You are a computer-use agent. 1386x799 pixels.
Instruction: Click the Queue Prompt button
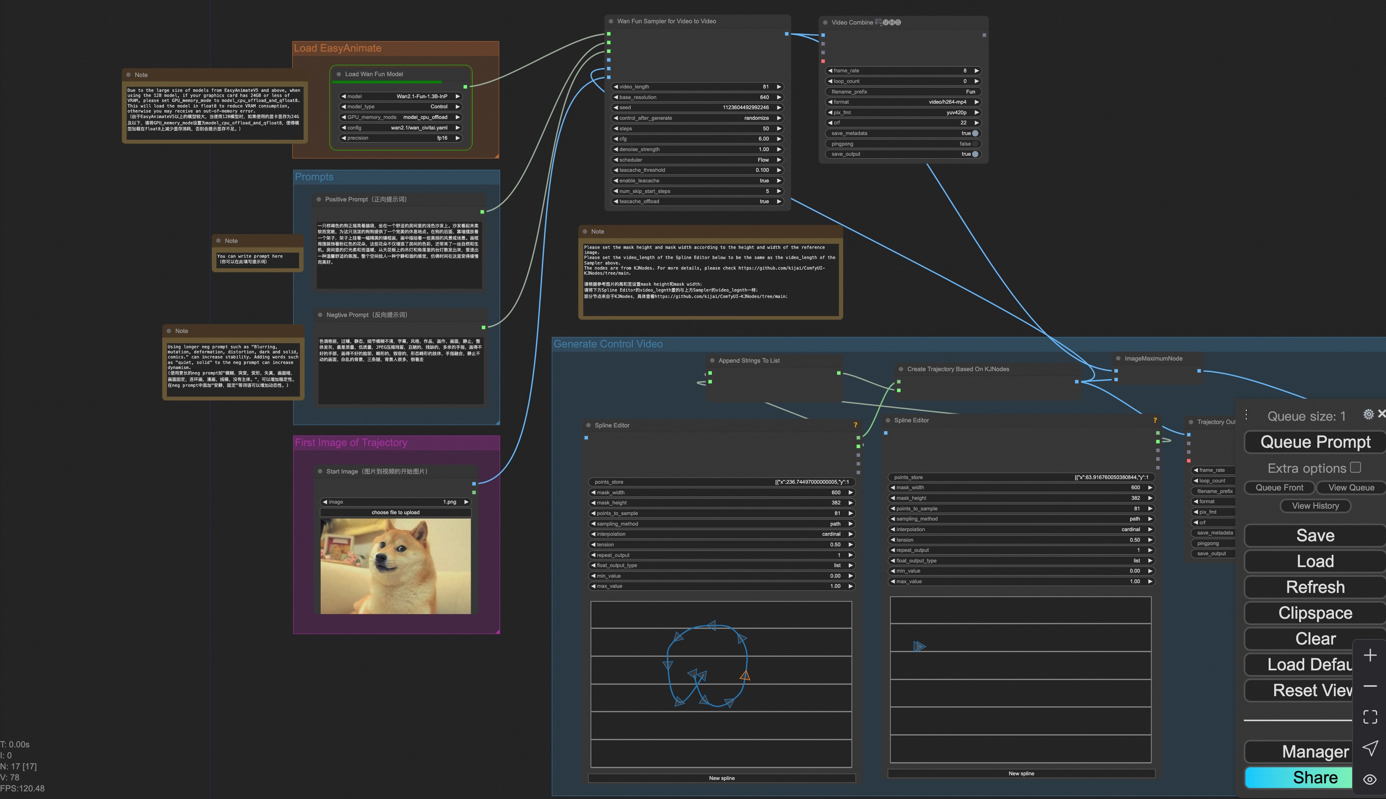[1314, 442]
